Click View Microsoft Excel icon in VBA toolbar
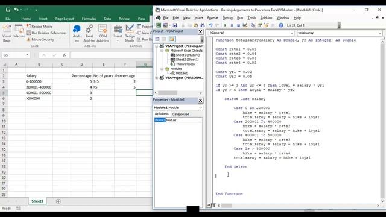The width and height of the screenshot is (386, 217). [x=159, y=25]
